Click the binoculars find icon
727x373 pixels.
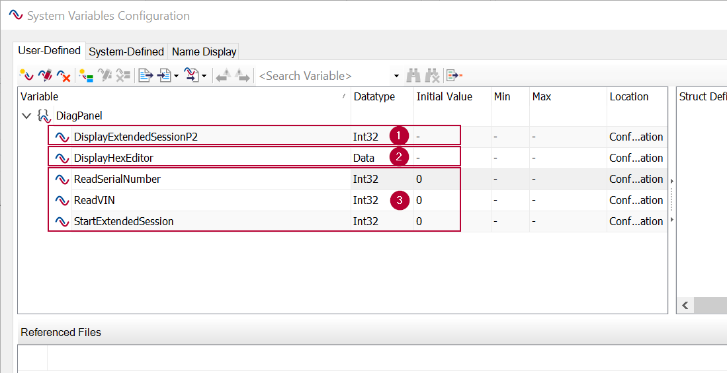[413, 75]
